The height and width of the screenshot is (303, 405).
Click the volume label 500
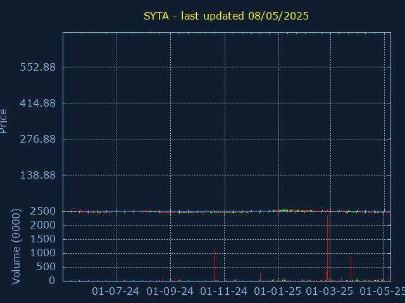point(46,267)
